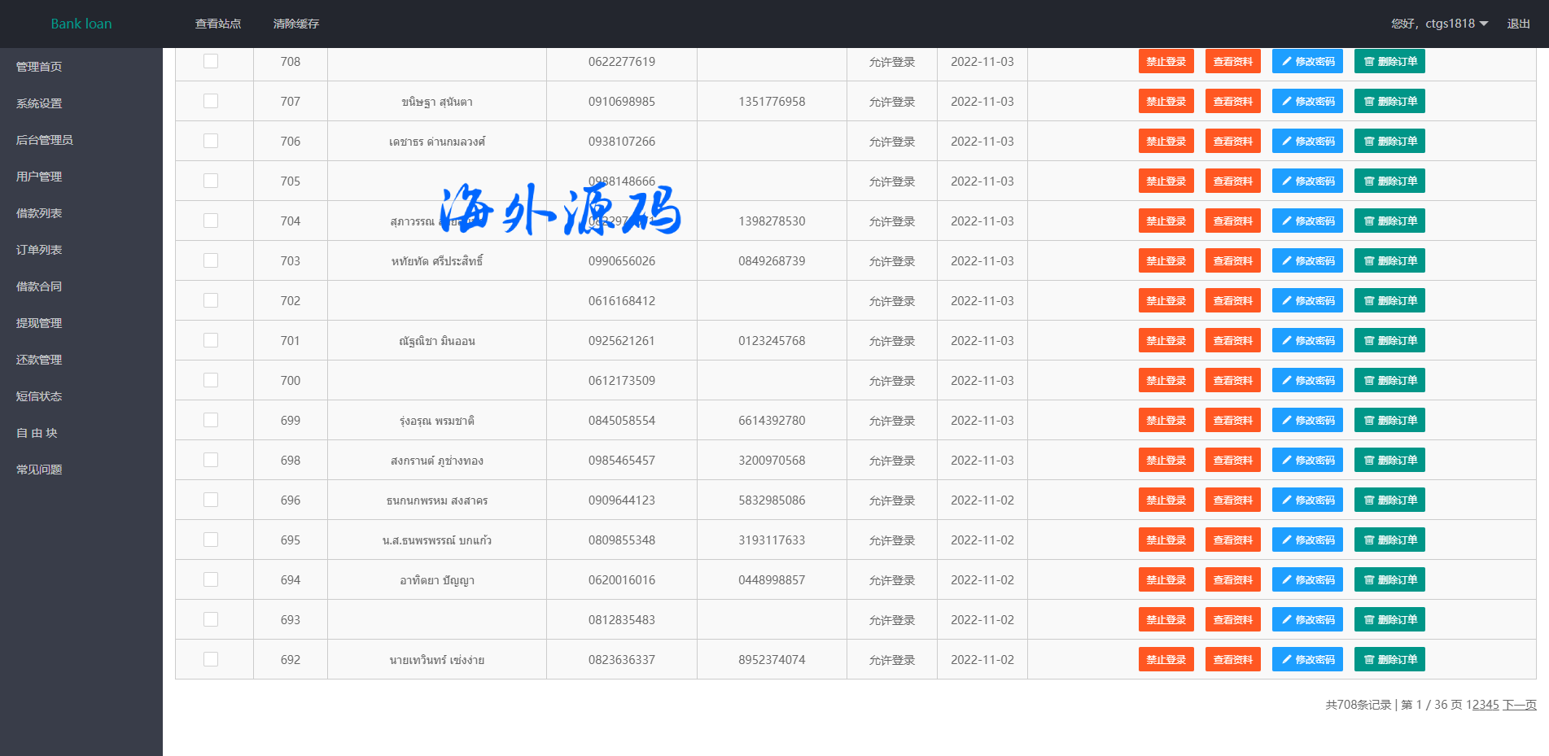This screenshot has width=1549, height=756.
Task: Check the checkbox for row 707
Action: click(x=211, y=101)
